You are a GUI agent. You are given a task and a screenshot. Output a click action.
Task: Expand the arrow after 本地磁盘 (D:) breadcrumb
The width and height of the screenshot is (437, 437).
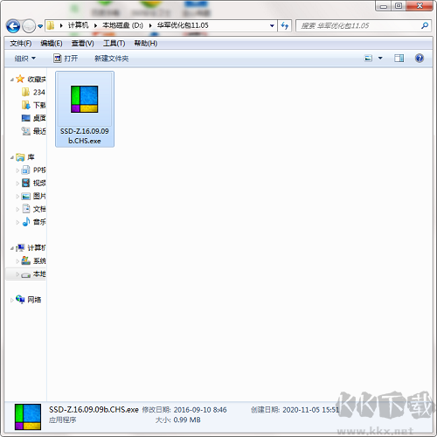(x=150, y=25)
